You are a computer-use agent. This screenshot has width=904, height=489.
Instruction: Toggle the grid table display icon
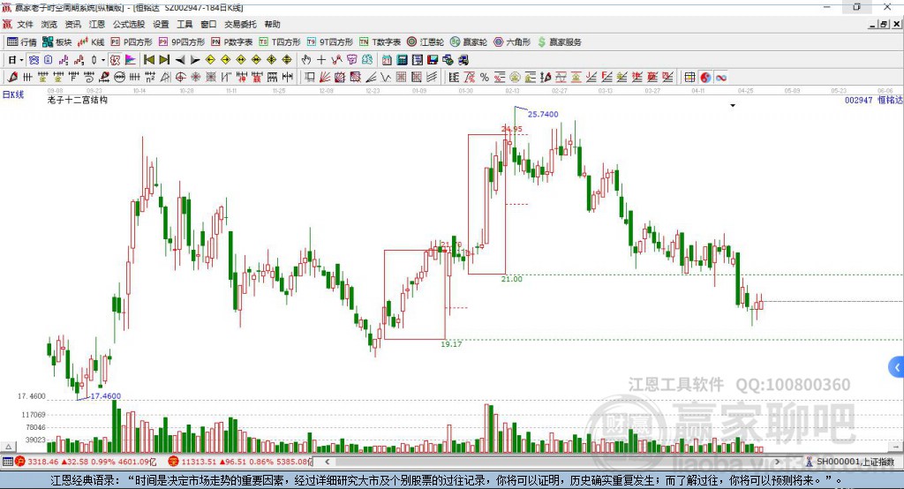tap(689, 78)
